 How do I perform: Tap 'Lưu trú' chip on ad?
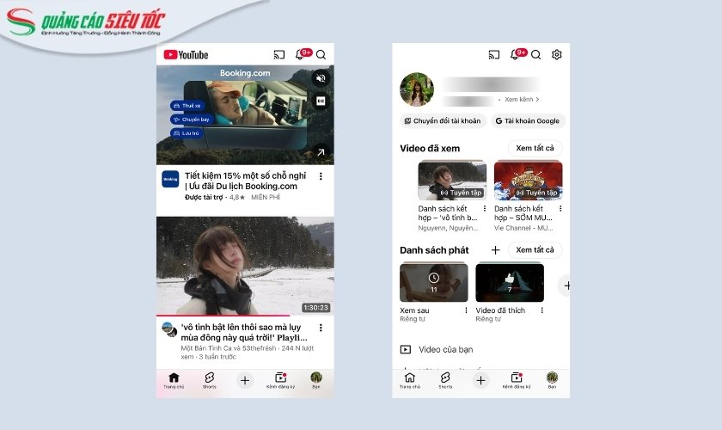coord(187,133)
